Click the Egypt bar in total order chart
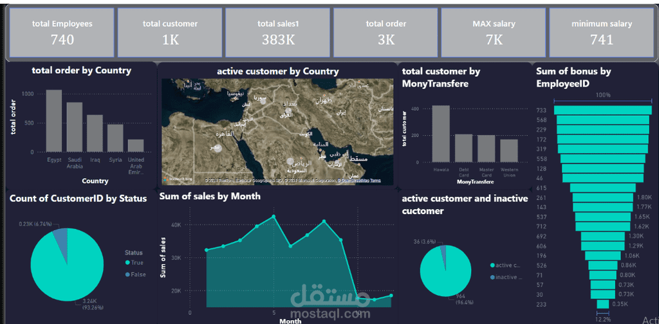The width and height of the screenshot is (659, 324). [x=54, y=121]
